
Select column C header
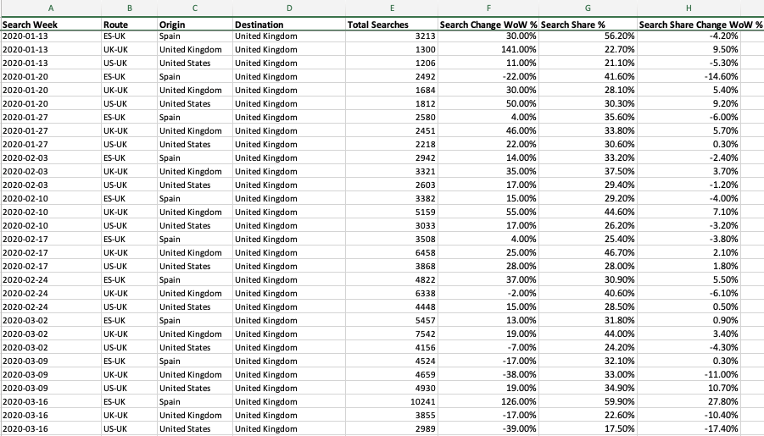coord(195,8)
